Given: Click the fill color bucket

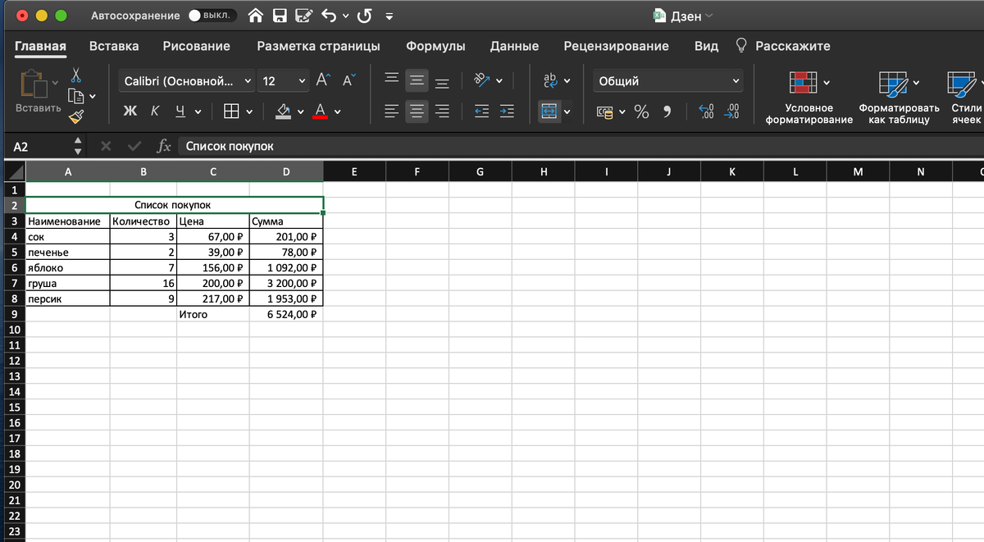Looking at the screenshot, I should click(284, 111).
